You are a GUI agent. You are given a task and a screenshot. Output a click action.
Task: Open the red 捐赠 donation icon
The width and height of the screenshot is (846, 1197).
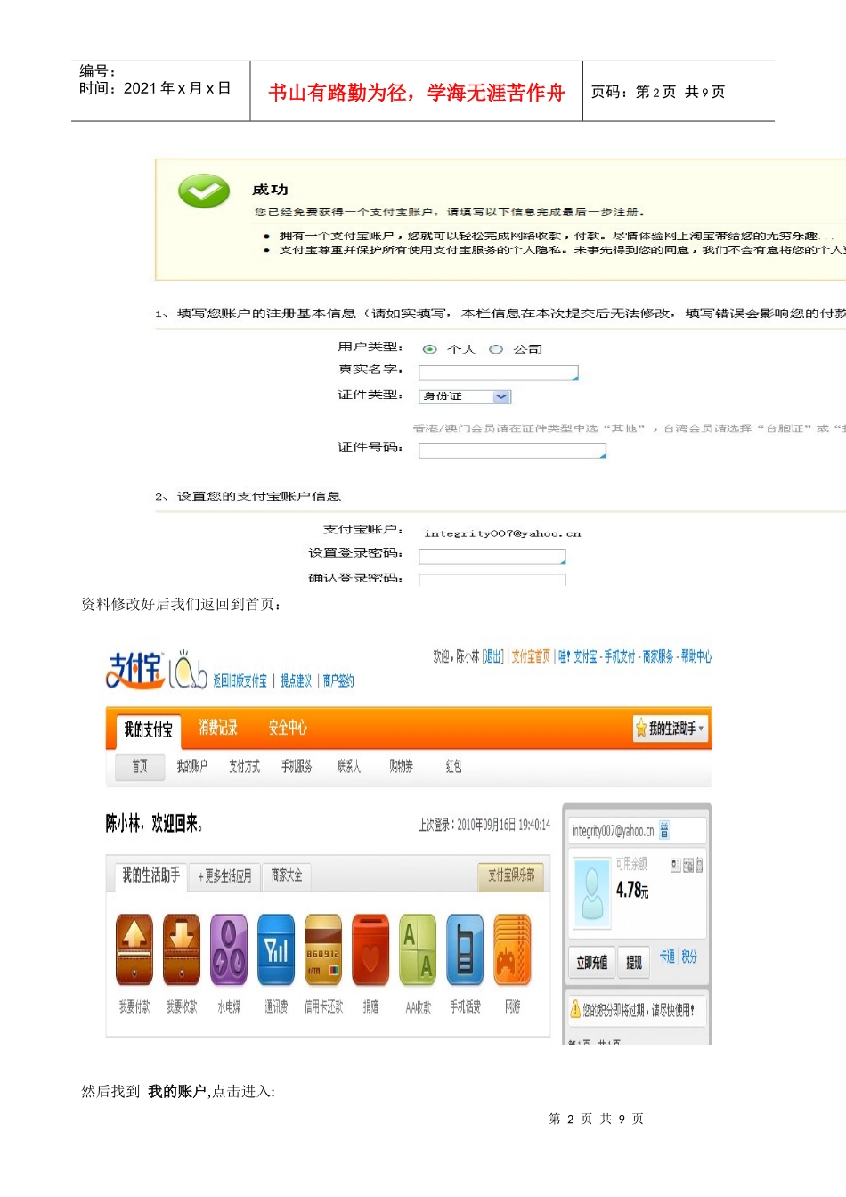[x=370, y=950]
